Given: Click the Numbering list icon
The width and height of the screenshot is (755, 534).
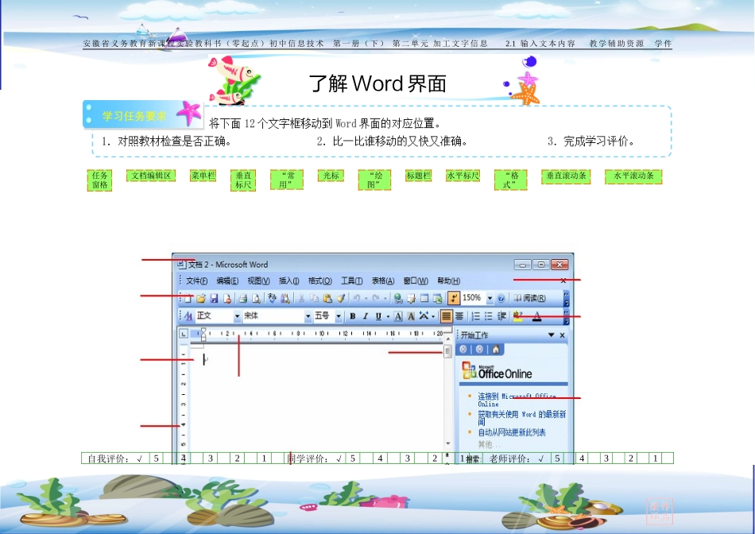Looking at the screenshot, I should [475, 316].
